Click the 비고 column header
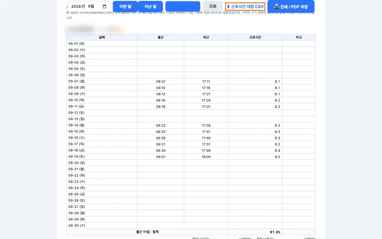 click(299, 37)
